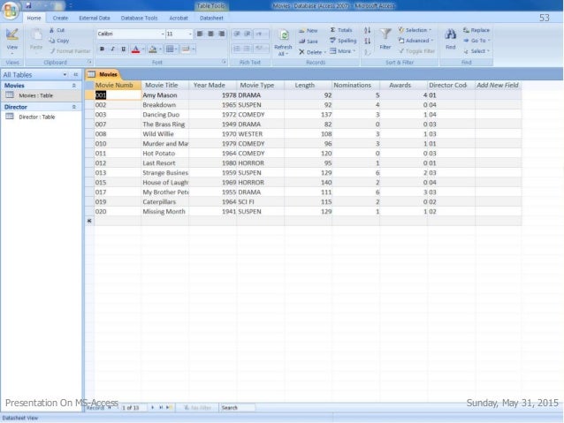Screen dimensions: 564x423
Task: Open the font size 11 dropdown
Action: click(x=190, y=34)
